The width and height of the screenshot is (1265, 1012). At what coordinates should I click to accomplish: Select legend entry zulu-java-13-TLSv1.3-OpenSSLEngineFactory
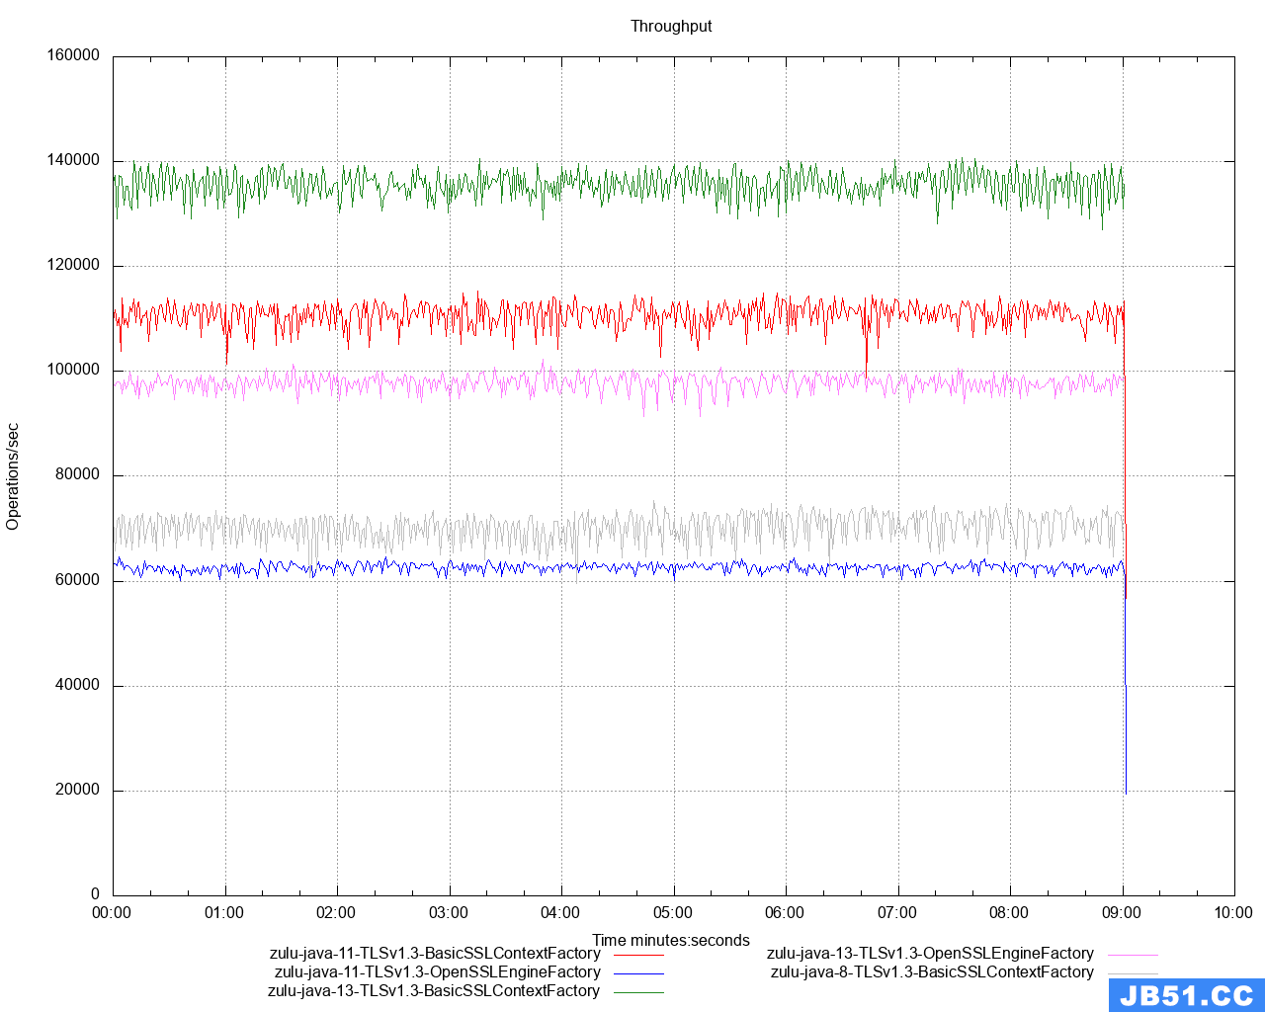930,954
